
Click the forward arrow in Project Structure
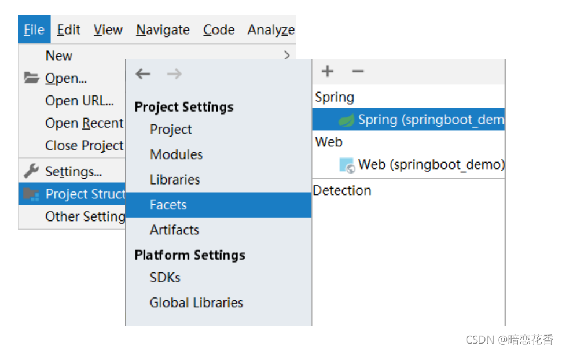point(174,74)
